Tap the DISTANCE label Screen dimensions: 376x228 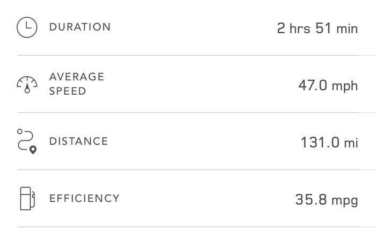(78, 141)
